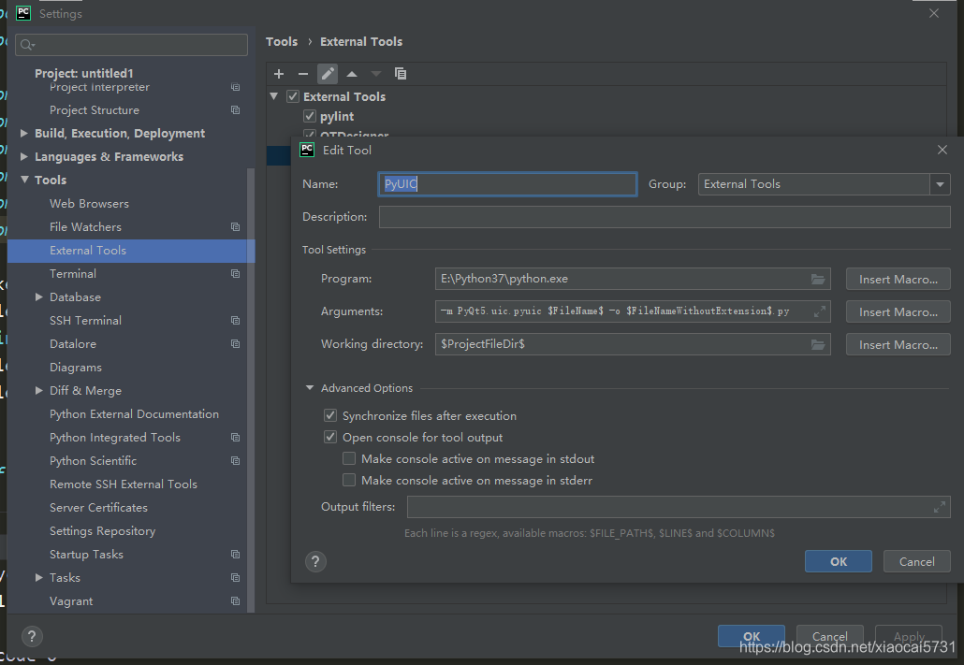Screen dimensions: 964x665
Task: Move tool up with the up arrow
Action: pyautogui.click(x=352, y=74)
